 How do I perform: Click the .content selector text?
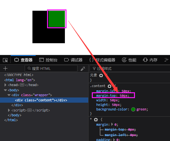point(98,86)
